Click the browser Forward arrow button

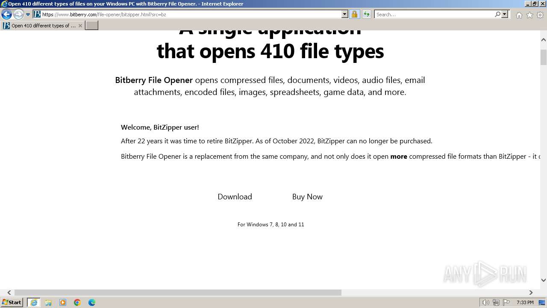18,15
